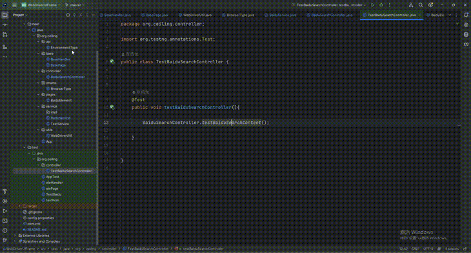Screen dimensions: 471x253
Task: Collapse the test folder node
Action: click(x=25, y=147)
